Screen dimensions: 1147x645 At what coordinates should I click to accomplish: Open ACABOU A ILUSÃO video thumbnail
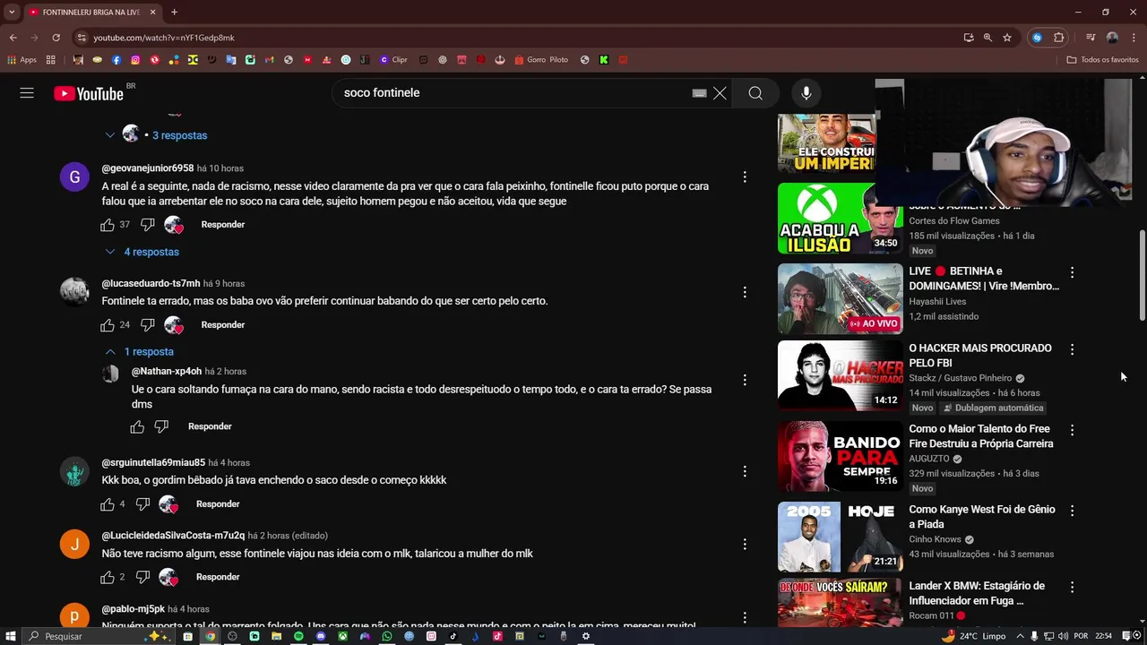click(841, 219)
